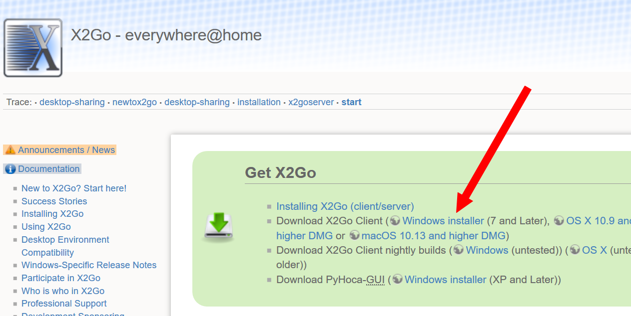This screenshot has height=316, width=631.
Task: Click globe icon before PyHoca-GUI Windows installer
Action: coord(398,280)
